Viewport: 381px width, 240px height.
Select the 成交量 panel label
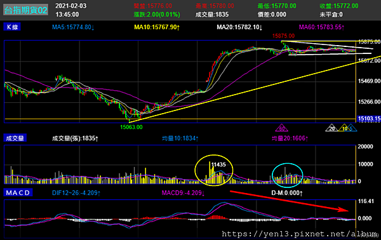coord(15,138)
